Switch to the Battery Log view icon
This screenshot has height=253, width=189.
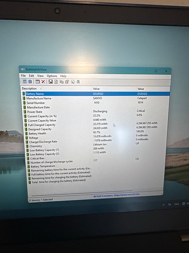click(x=30, y=81)
